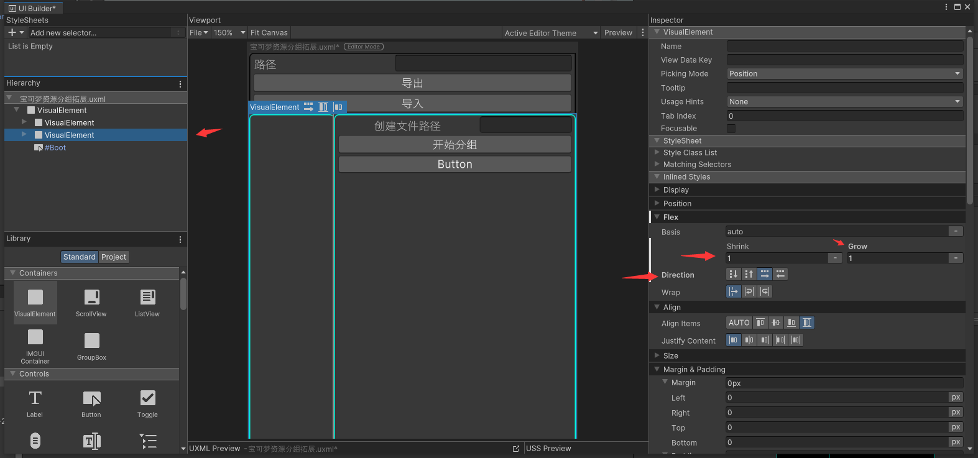Viewport: 978px width, 458px height.
Task: Click the add new selector plus icon
Action: pos(12,32)
